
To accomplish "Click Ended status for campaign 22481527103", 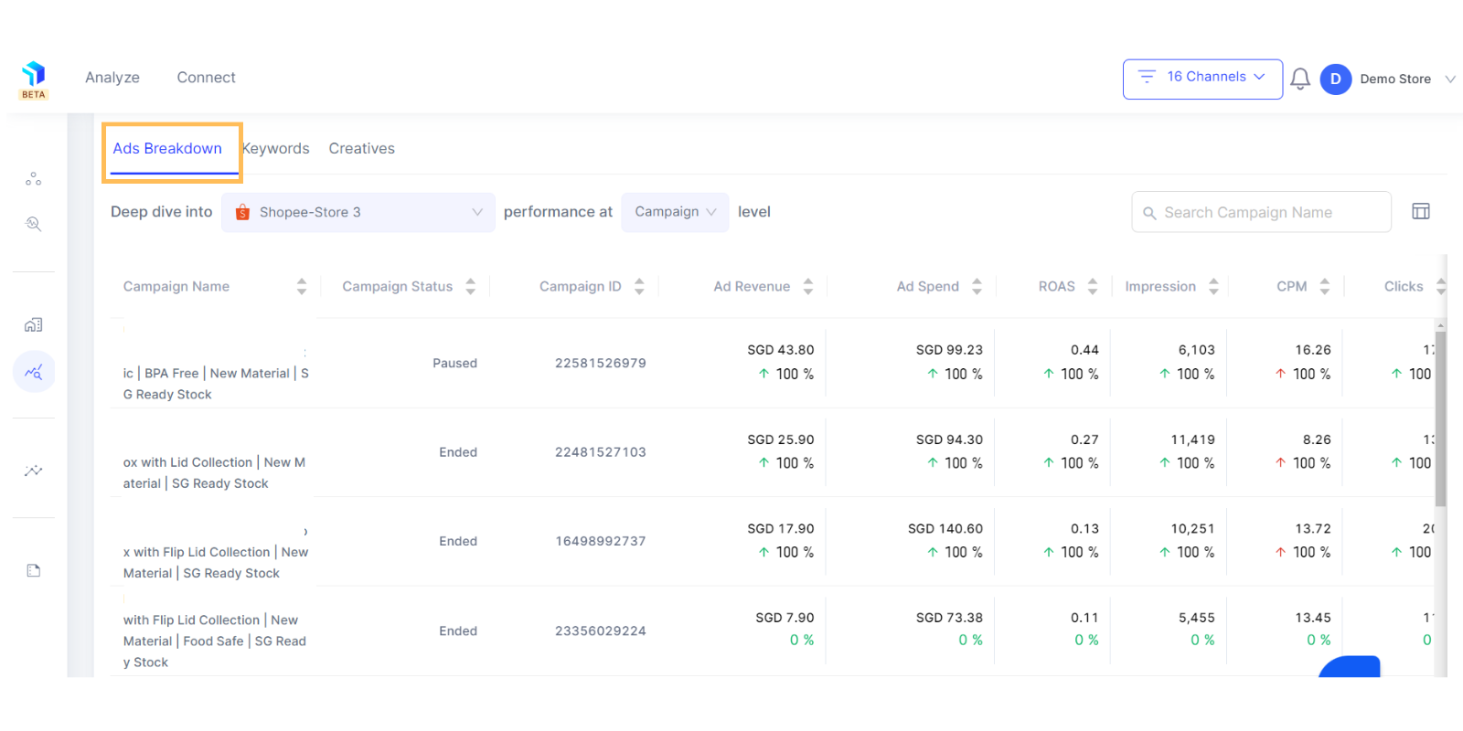I will pos(458,452).
